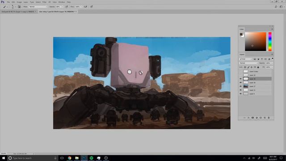The height and width of the screenshot is (161, 286).
Task: Create a new group folder icon
Action: coord(261,118)
